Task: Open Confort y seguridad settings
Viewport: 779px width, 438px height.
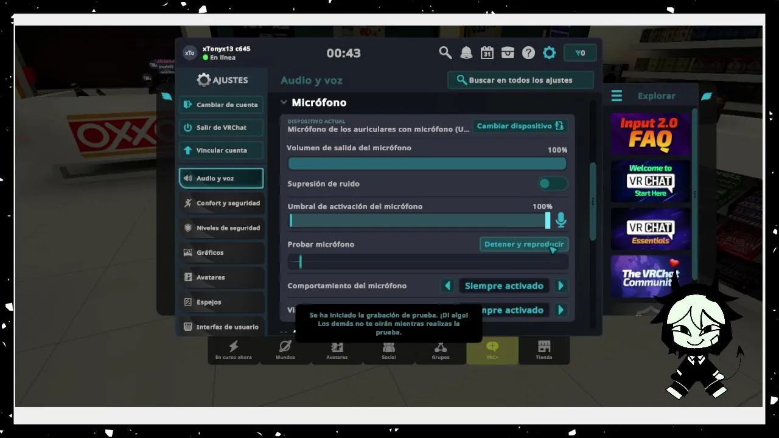Action: click(x=221, y=203)
